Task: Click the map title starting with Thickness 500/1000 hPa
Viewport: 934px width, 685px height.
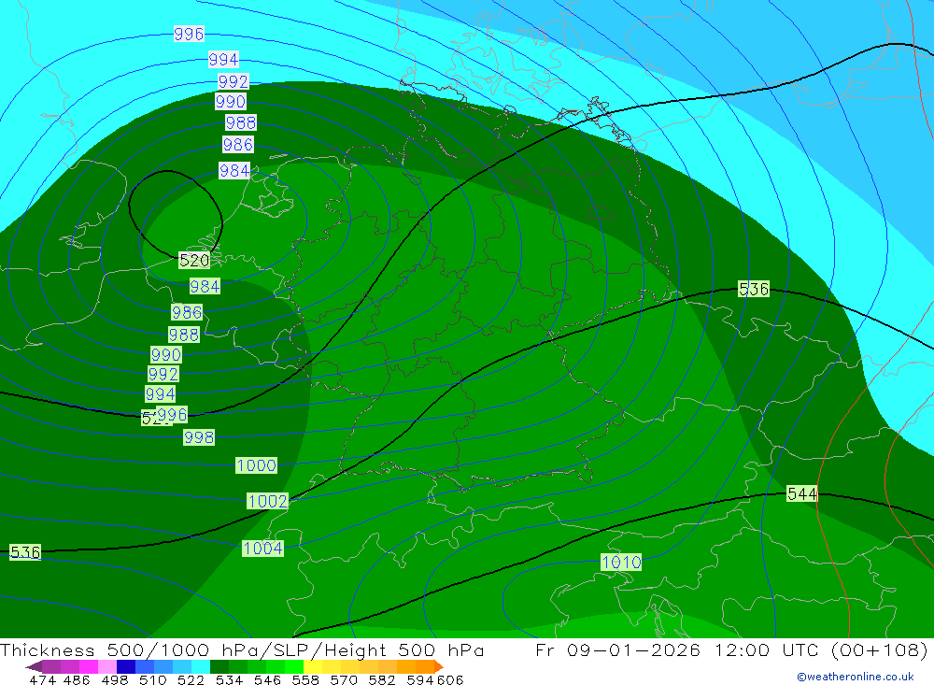Action: [x=242, y=649]
